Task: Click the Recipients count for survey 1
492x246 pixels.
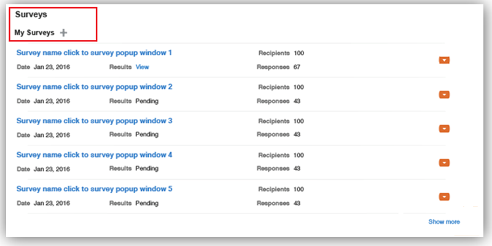Action: 299,53
